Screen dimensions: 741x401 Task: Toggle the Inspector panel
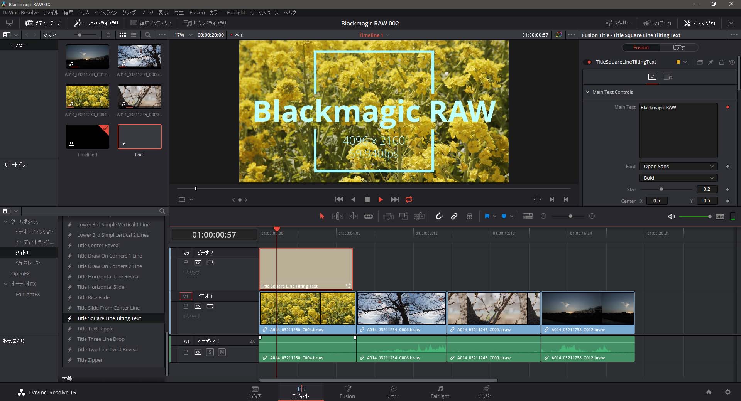(699, 23)
